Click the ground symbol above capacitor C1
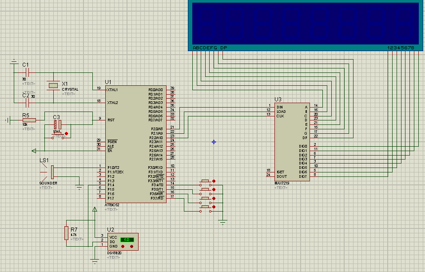Image resolution: width=425 pixels, height=272 pixels. tap(14, 62)
